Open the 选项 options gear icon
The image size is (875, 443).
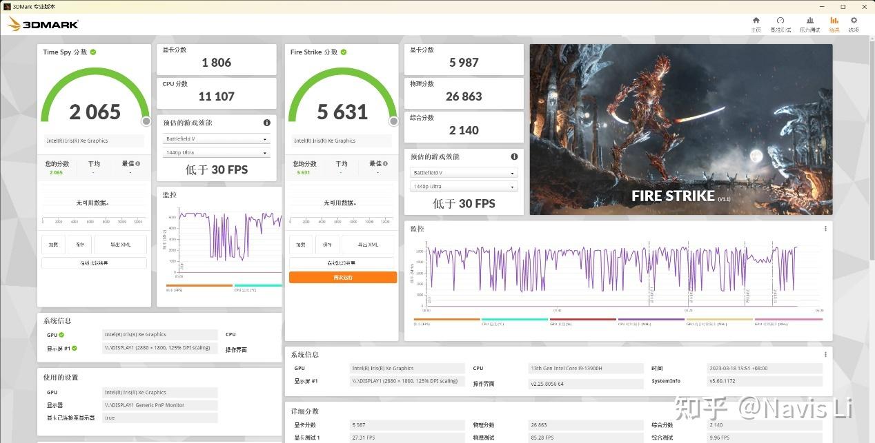coord(854,21)
